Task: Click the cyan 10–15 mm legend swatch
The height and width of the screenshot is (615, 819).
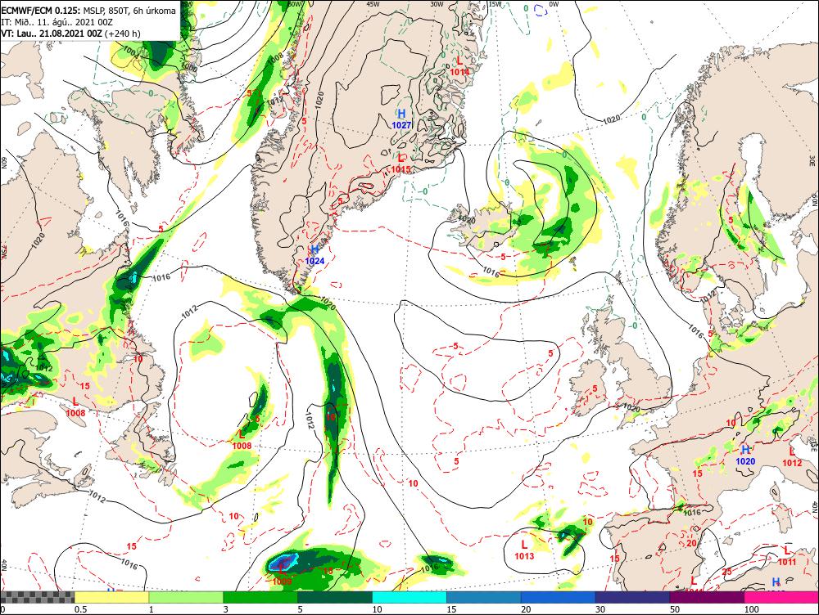Action: [x=409, y=597]
